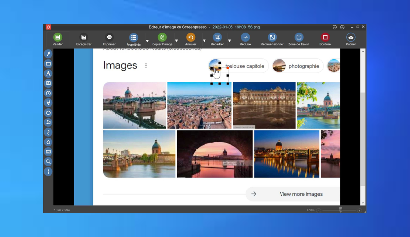Select the numbering step tool

click(48, 93)
